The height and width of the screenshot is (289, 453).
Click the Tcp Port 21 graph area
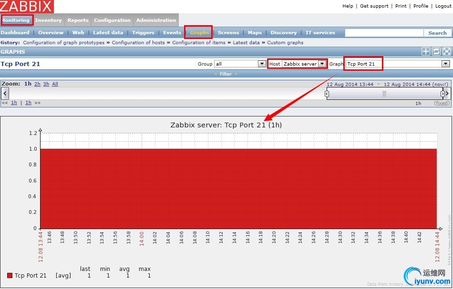click(238, 189)
